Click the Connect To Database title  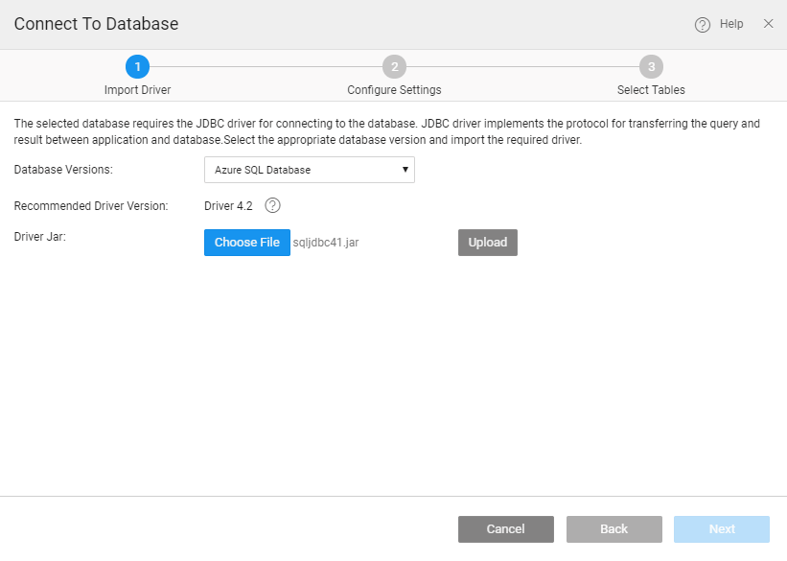[x=96, y=24]
